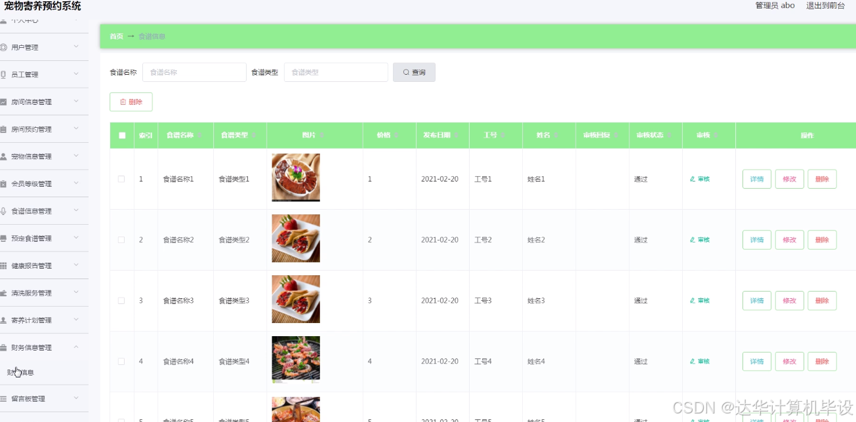
Task: Expand the 食谱信息管理 chevron
Action: 76,210
